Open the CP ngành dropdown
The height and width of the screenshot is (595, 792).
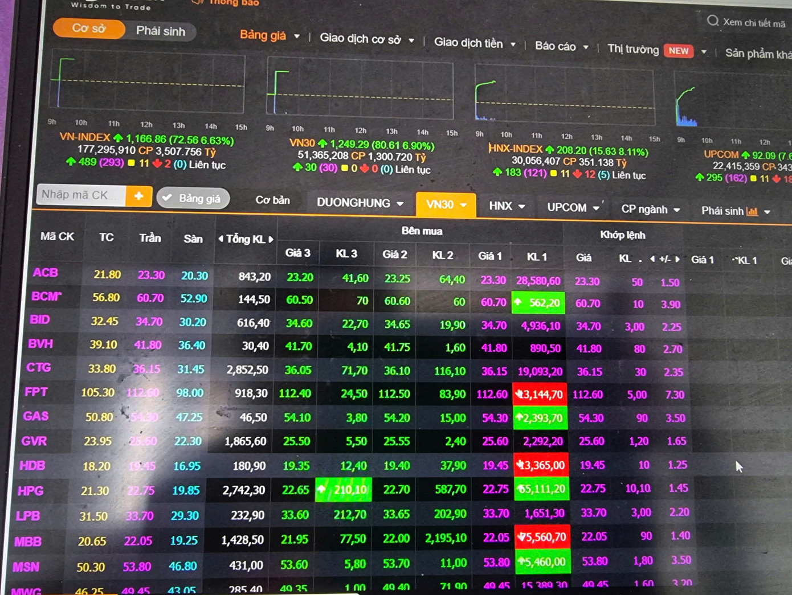[x=650, y=209]
